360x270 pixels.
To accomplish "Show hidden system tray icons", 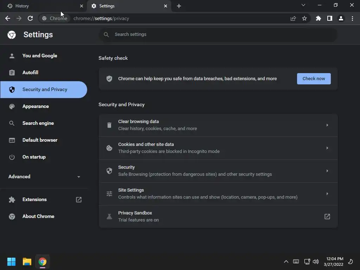I will (286, 262).
